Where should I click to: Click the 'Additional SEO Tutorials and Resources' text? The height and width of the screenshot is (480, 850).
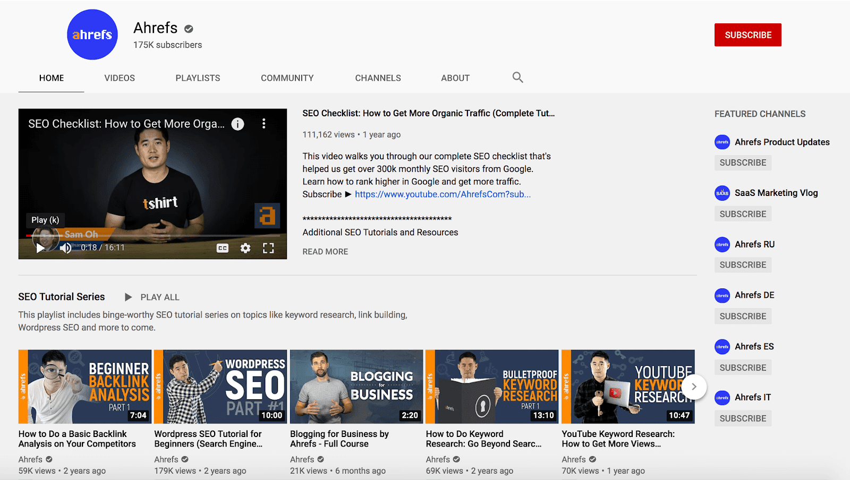pyautogui.click(x=380, y=233)
